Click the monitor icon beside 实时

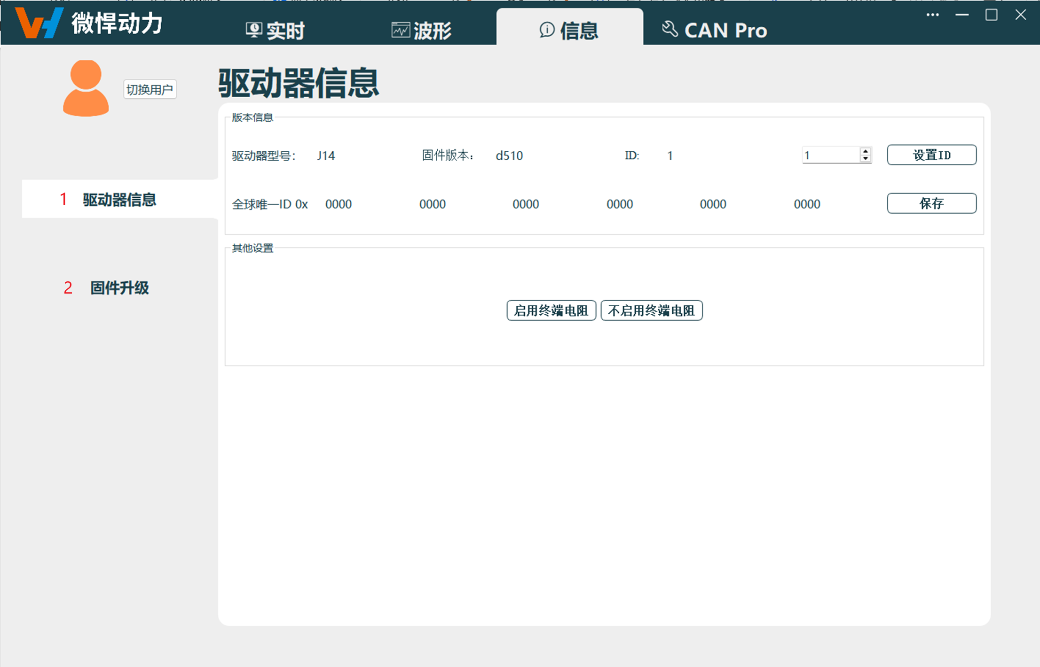click(253, 28)
